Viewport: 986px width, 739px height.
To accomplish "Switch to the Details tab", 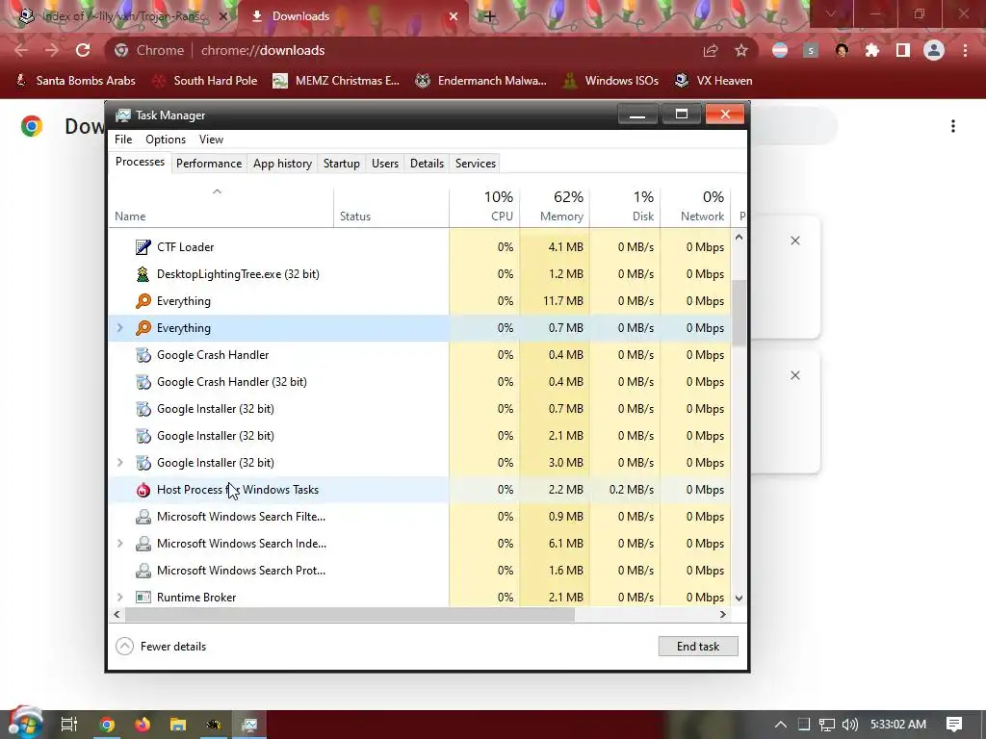I will [427, 164].
